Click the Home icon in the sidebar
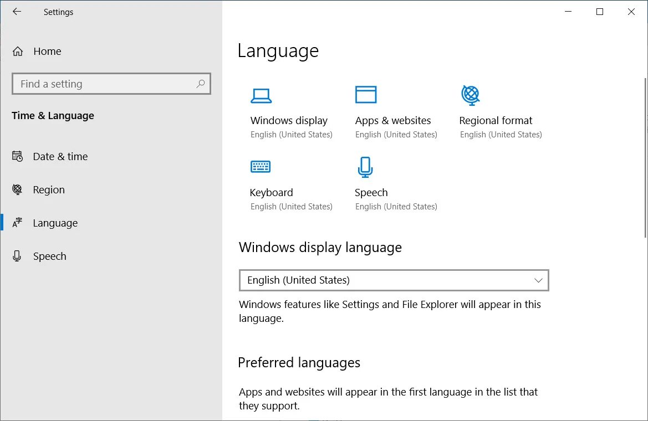Viewport: 648px width, 421px height. pos(18,51)
